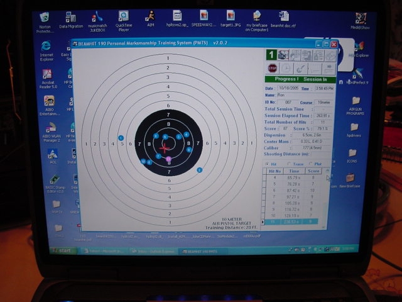Select the beamhit doc.rtf desktop file
402x302 pixels.
(x=283, y=19)
